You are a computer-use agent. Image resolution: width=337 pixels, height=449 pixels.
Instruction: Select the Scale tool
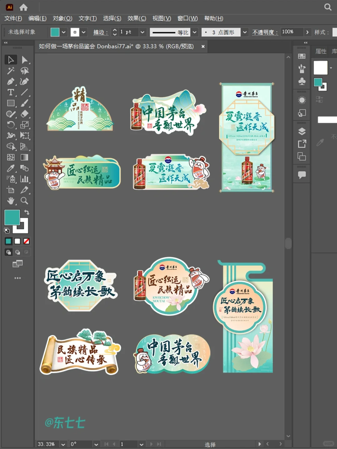click(x=24, y=125)
